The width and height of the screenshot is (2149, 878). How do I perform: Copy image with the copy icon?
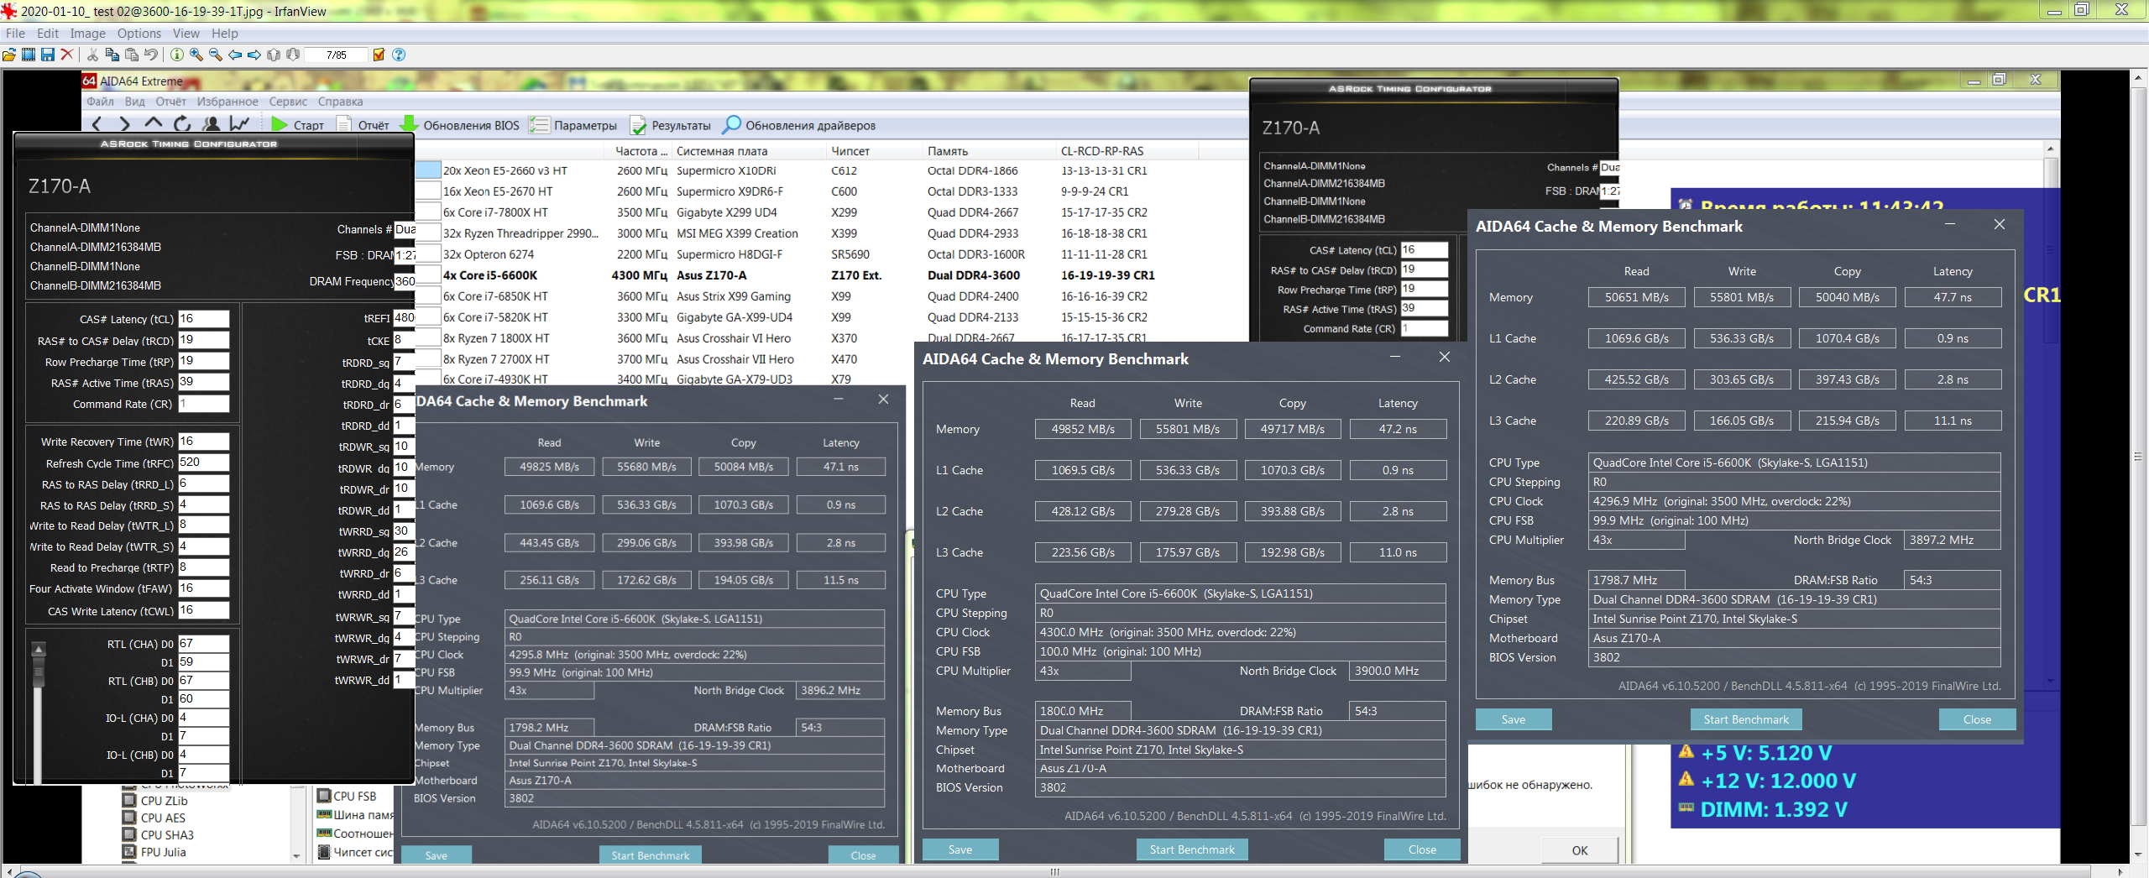(112, 55)
